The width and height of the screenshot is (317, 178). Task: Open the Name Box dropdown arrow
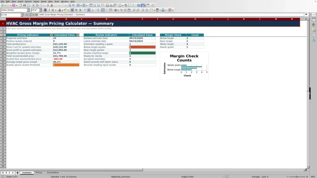[x=22, y=15]
